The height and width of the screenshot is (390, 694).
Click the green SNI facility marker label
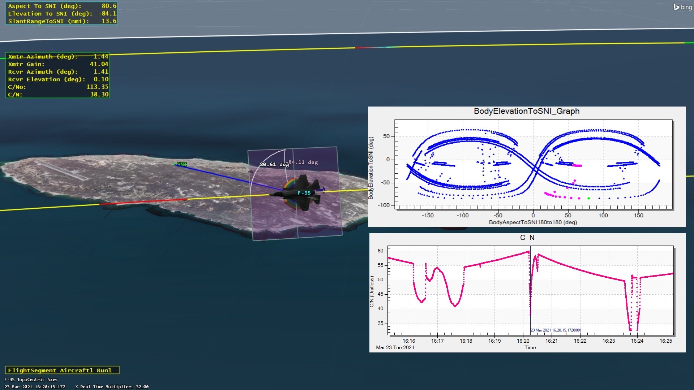(x=182, y=164)
